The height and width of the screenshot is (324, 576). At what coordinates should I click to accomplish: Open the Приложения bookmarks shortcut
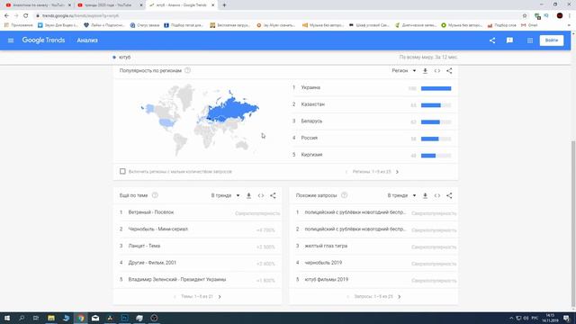(18, 25)
